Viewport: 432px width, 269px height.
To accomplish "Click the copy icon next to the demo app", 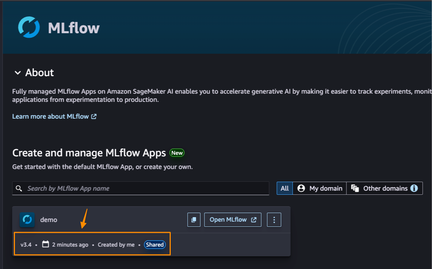I will pyautogui.click(x=194, y=219).
